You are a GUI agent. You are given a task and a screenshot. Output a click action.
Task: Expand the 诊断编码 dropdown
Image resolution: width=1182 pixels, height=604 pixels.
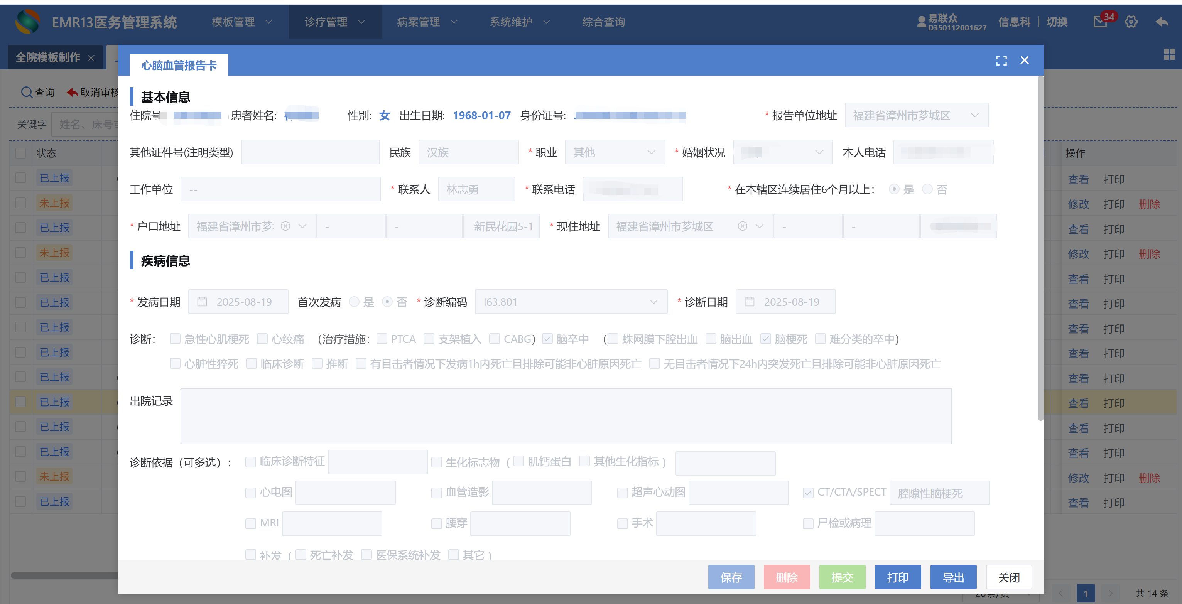tap(653, 302)
